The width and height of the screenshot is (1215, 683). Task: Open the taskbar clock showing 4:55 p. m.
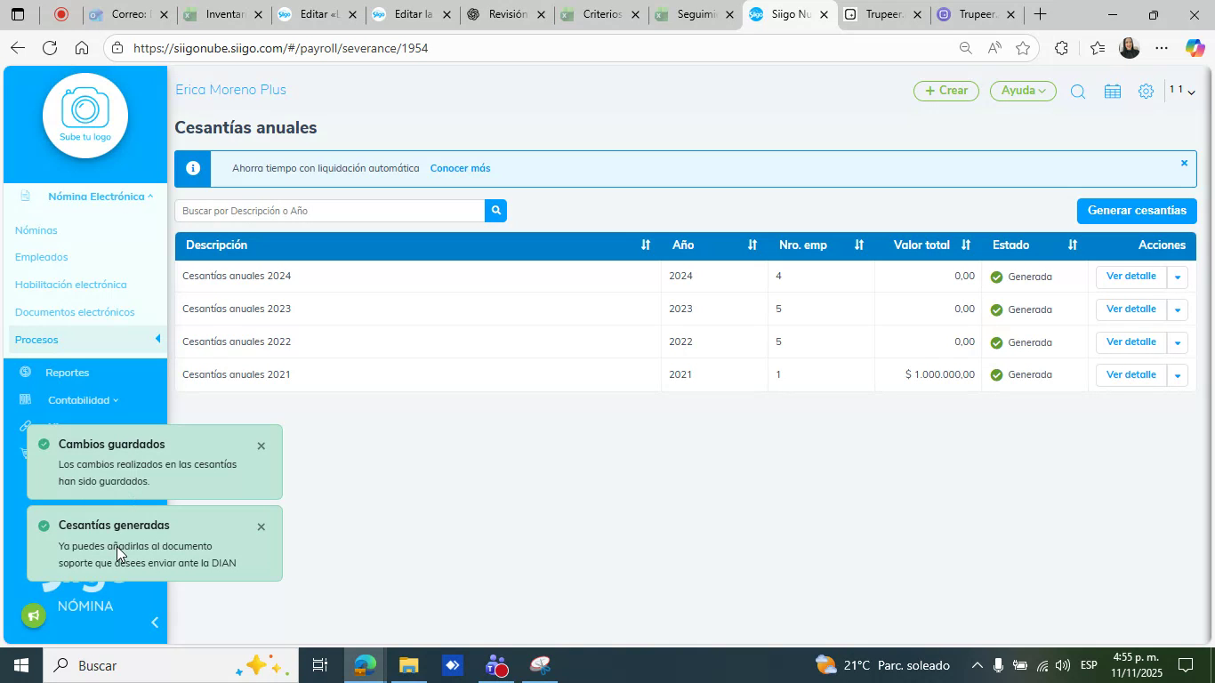[x=1135, y=665]
